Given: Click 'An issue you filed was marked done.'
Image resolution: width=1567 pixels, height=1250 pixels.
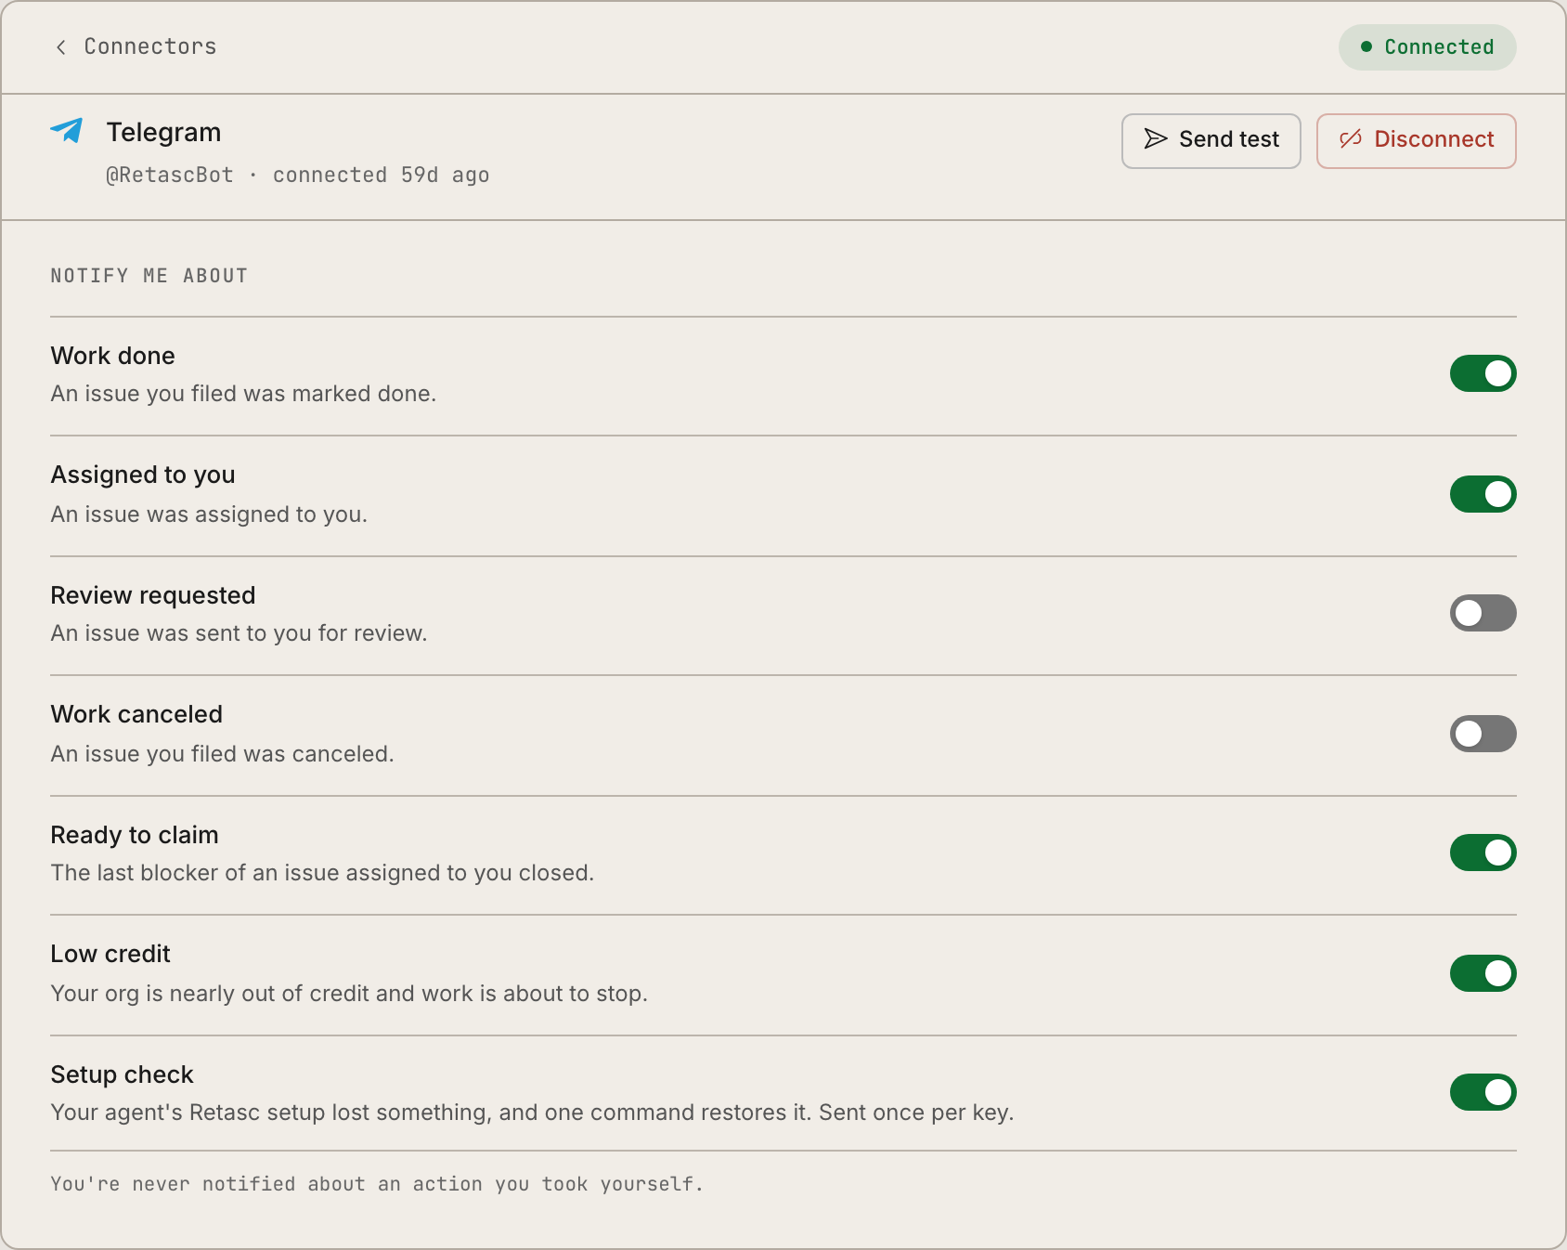Looking at the screenshot, I should 243,394.
